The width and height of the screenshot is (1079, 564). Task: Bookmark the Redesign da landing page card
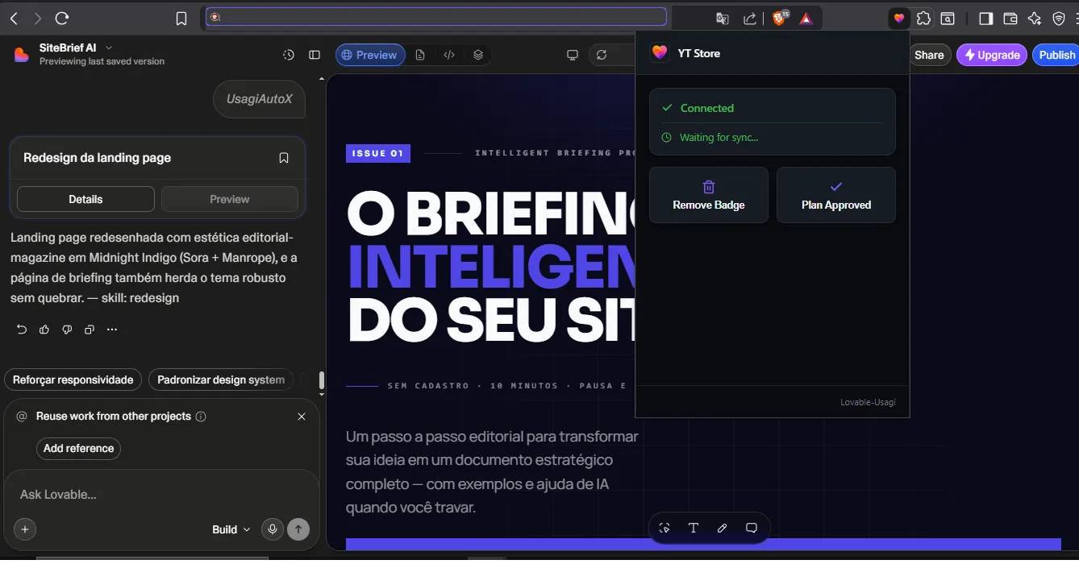tap(284, 158)
